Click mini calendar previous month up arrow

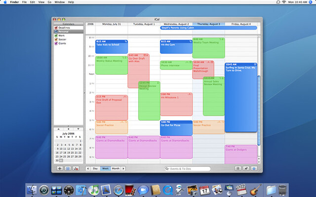[58, 129]
